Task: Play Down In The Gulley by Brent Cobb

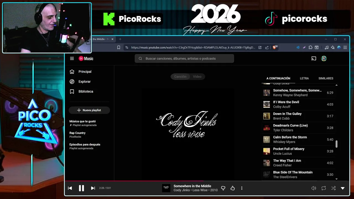Action: pos(298,116)
